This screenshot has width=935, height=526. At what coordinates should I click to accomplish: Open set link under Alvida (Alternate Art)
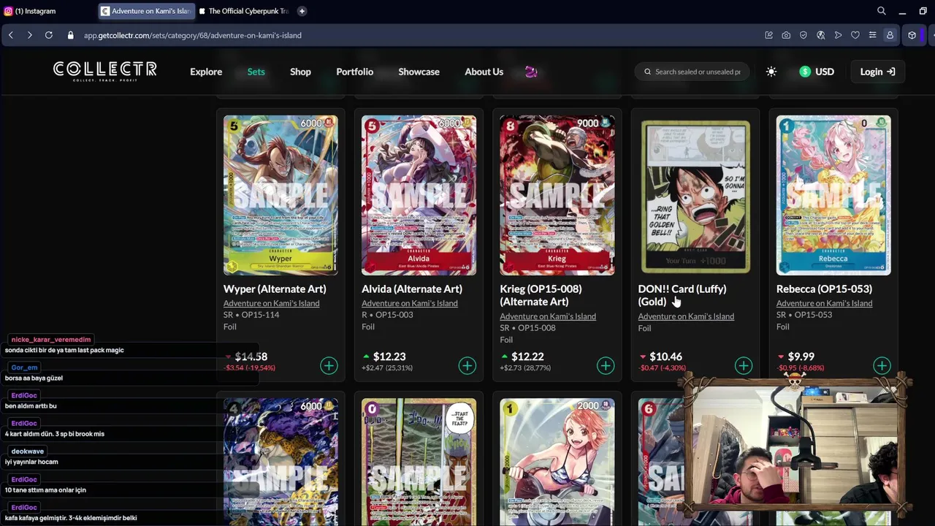pos(409,303)
